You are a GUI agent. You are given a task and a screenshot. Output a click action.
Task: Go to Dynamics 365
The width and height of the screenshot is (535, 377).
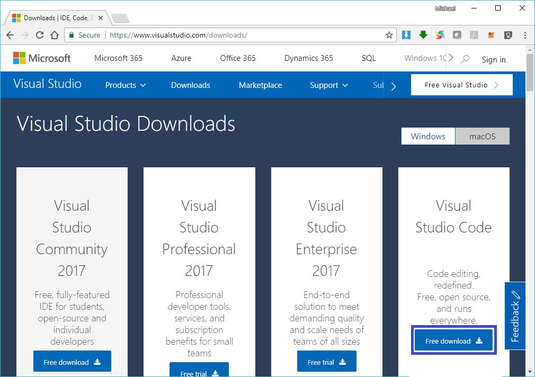coord(309,58)
